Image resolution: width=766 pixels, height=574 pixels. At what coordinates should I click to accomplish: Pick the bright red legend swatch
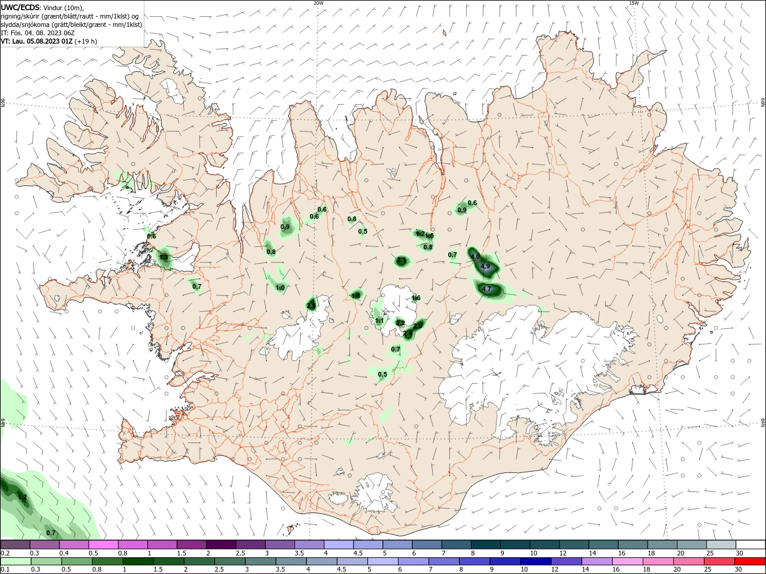(750, 561)
